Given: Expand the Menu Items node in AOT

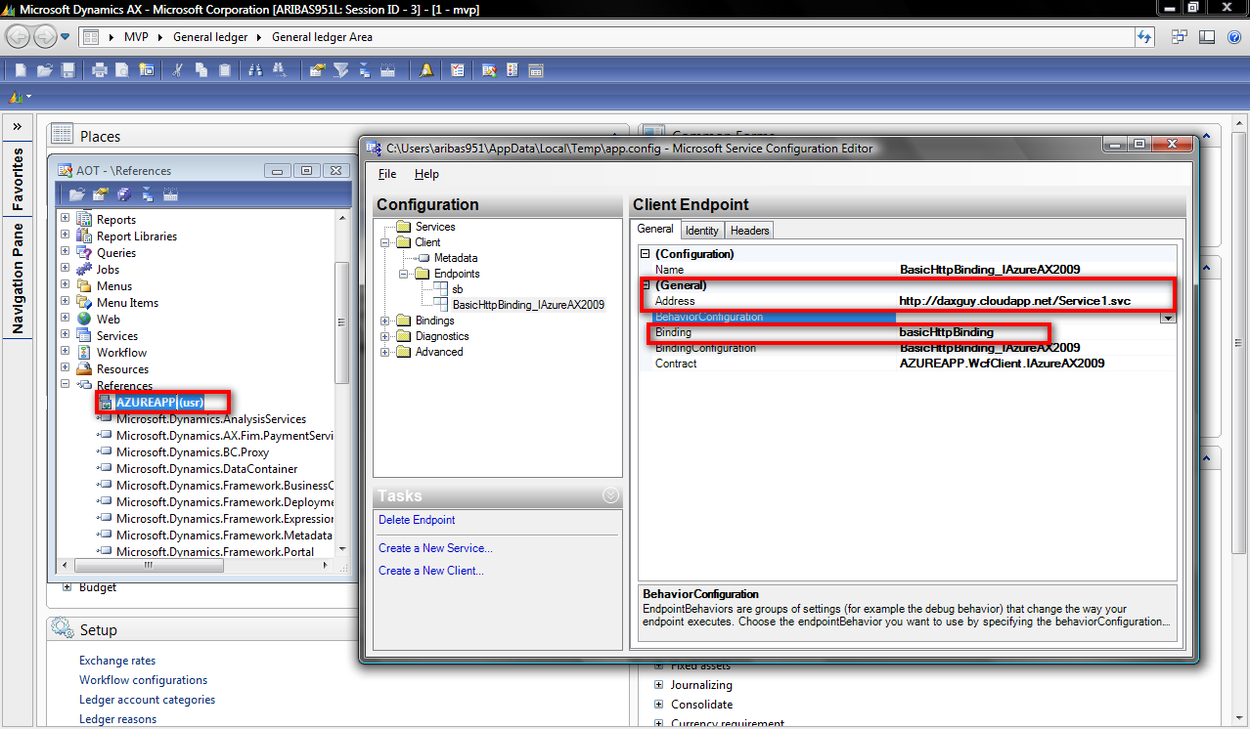Looking at the screenshot, I should [x=66, y=302].
